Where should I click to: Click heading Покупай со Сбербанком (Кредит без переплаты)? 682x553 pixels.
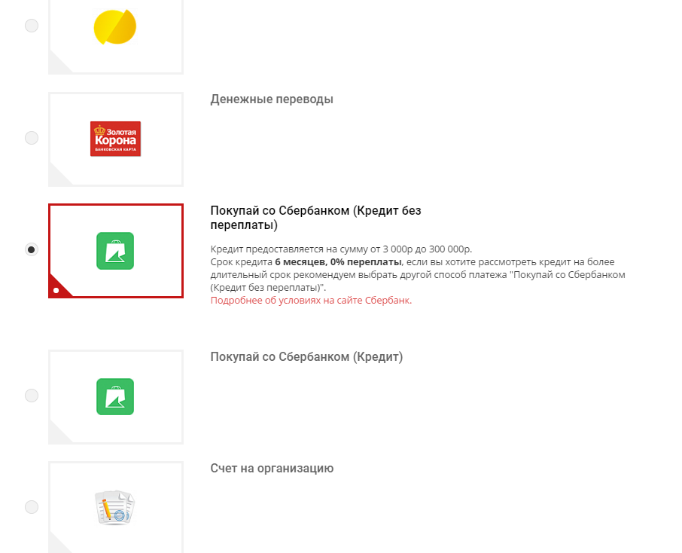pyautogui.click(x=315, y=218)
